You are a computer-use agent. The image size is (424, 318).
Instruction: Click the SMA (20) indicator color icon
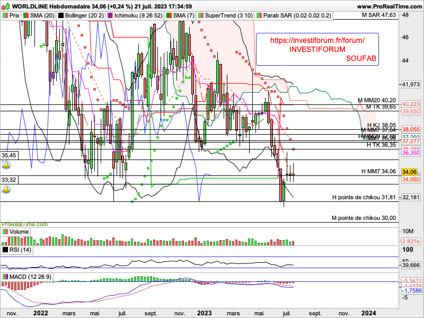pos(26,16)
